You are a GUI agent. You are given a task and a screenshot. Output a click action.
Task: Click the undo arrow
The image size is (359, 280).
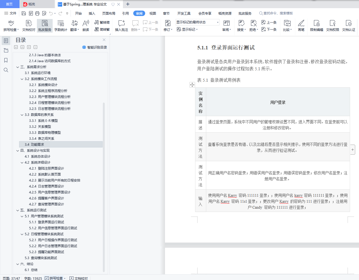51,13
